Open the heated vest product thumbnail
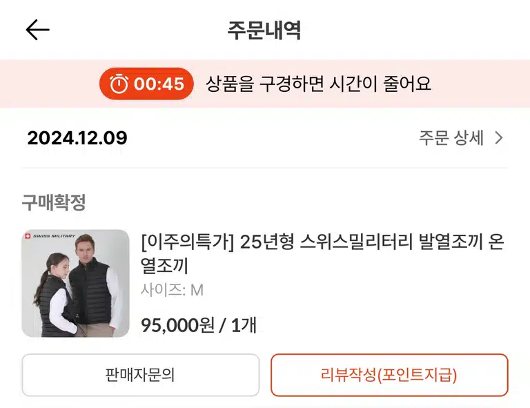 coord(75,283)
